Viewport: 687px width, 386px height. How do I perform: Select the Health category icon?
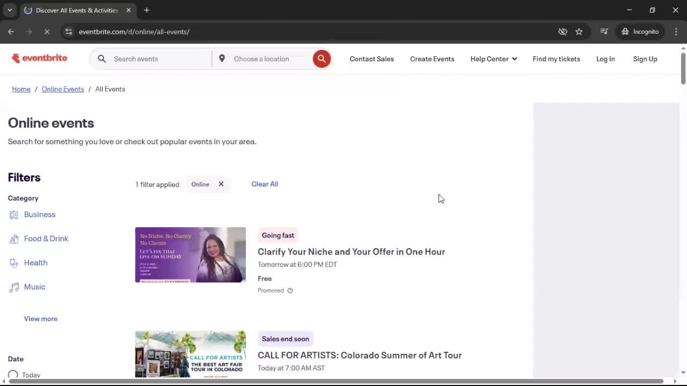click(13, 262)
